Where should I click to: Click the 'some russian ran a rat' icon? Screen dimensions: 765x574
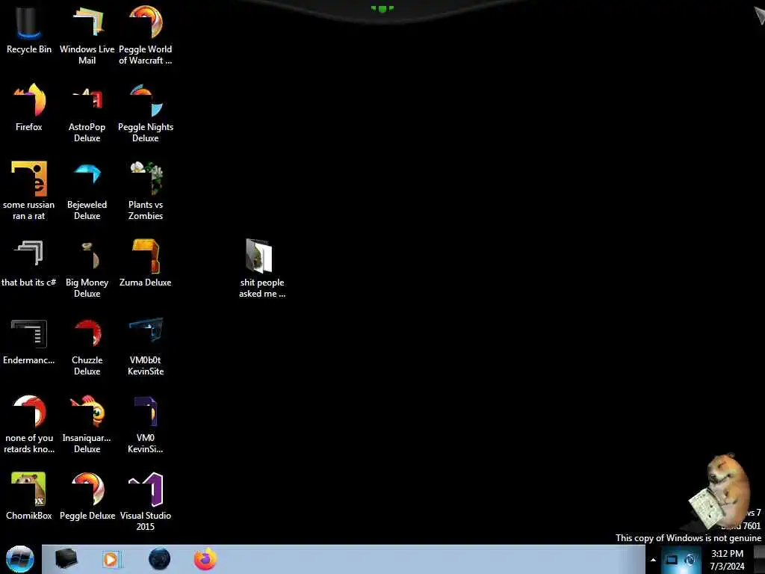29,191
